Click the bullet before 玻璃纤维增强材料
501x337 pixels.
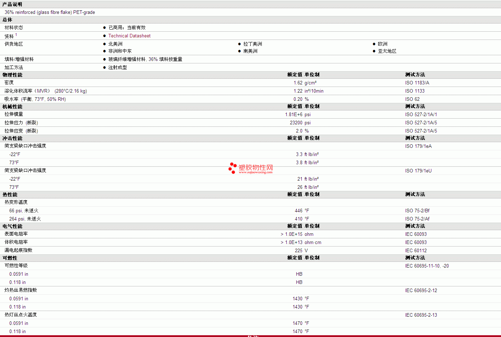104,59
